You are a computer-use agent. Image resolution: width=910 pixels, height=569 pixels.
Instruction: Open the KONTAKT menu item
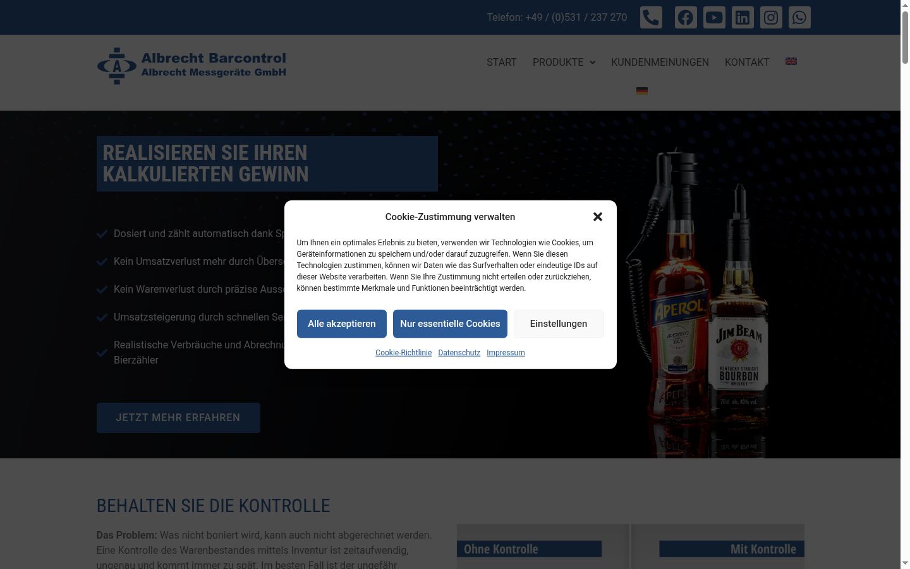747,62
